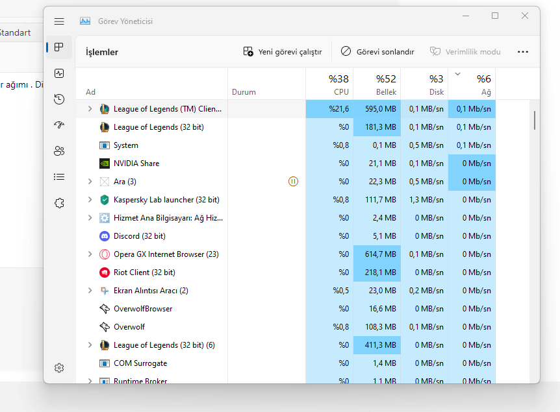Select the Overwolf process name
Image resolution: width=560 pixels, height=412 pixels.
pyautogui.click(x=129, y=327)
